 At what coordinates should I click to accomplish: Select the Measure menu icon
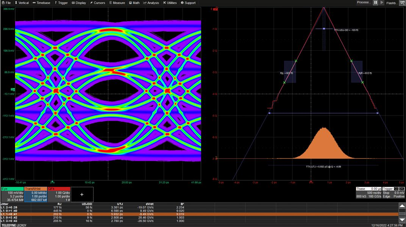[x=116, y=3]
